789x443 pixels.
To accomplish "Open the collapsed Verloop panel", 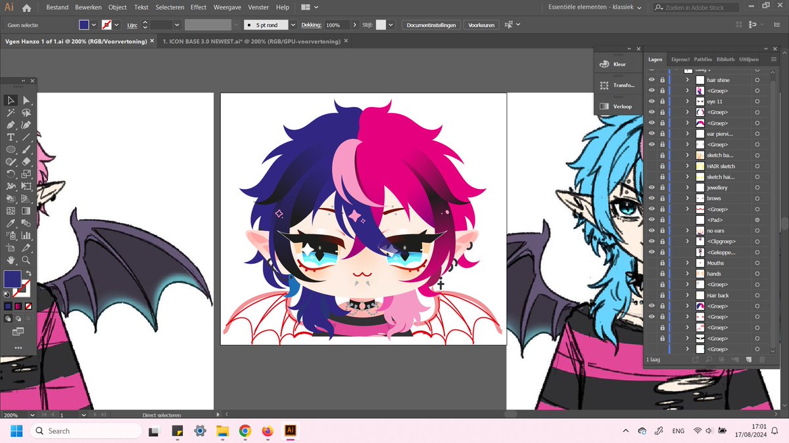I will (x=618, y=106).
